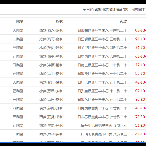Select lunar date 十二月廿五 乙卯日 cell
Viewport: 146px width, 146px height.
pyautogui.click(x=102, y=100)
